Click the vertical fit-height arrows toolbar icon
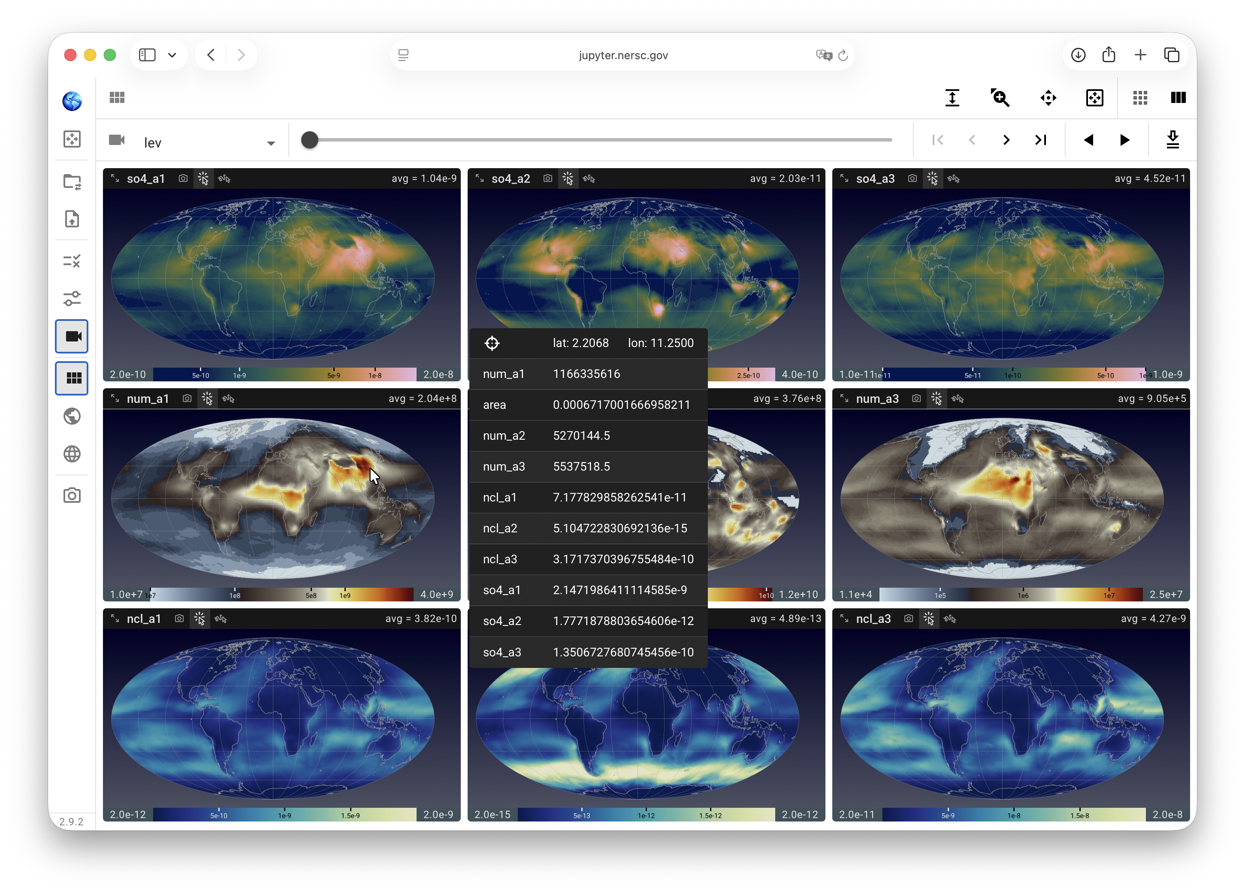The width and height of the screenshot is (1245, 894). click(x=952, y=98)
